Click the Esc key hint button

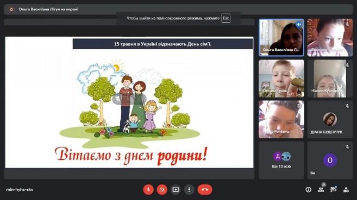tap(226, 18)
